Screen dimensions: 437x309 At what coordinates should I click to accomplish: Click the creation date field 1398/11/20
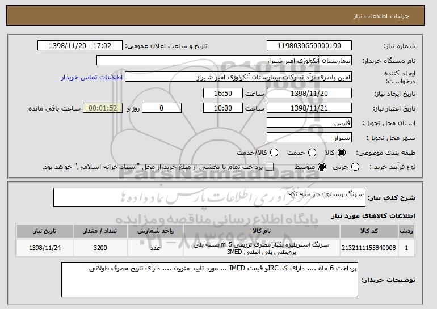point(309,93)
